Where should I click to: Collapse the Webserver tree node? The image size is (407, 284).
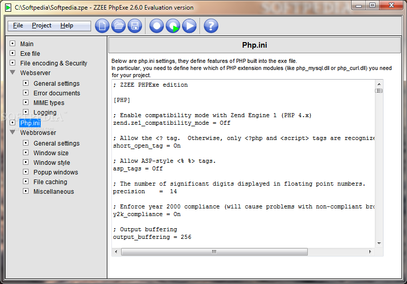[x=12, y=73]
